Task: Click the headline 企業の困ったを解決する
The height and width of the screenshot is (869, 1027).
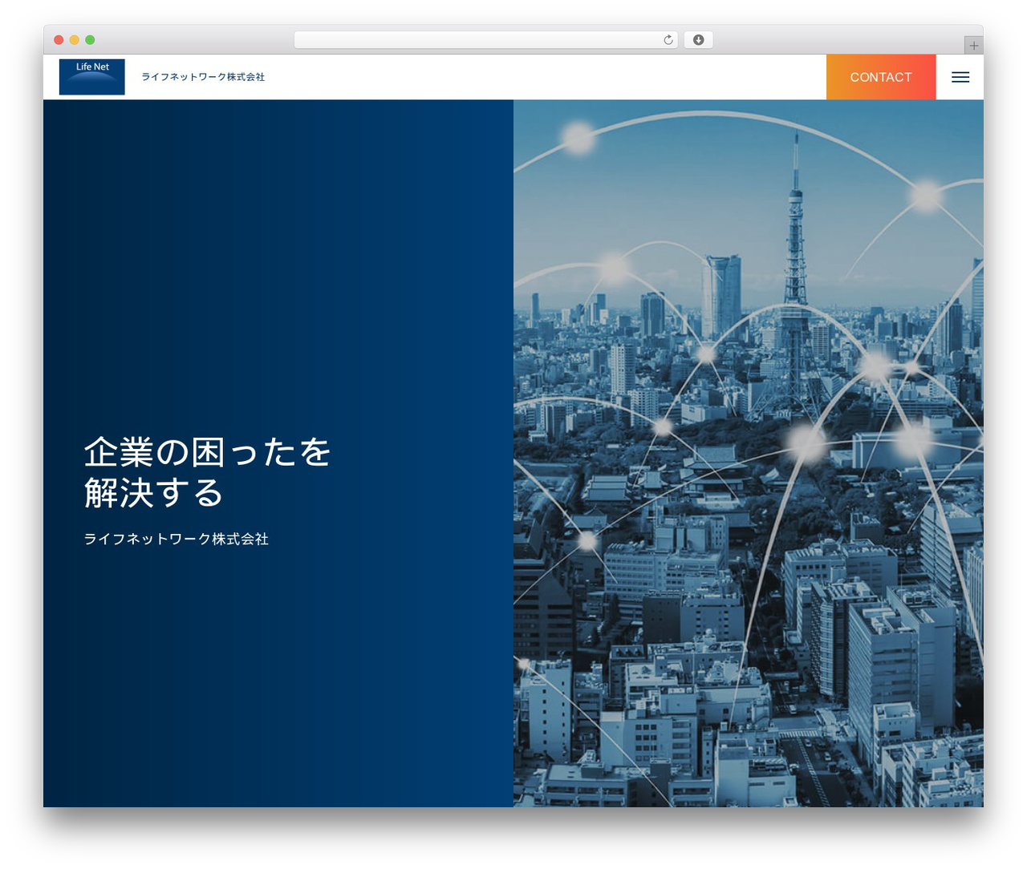Action: [208, 473]
